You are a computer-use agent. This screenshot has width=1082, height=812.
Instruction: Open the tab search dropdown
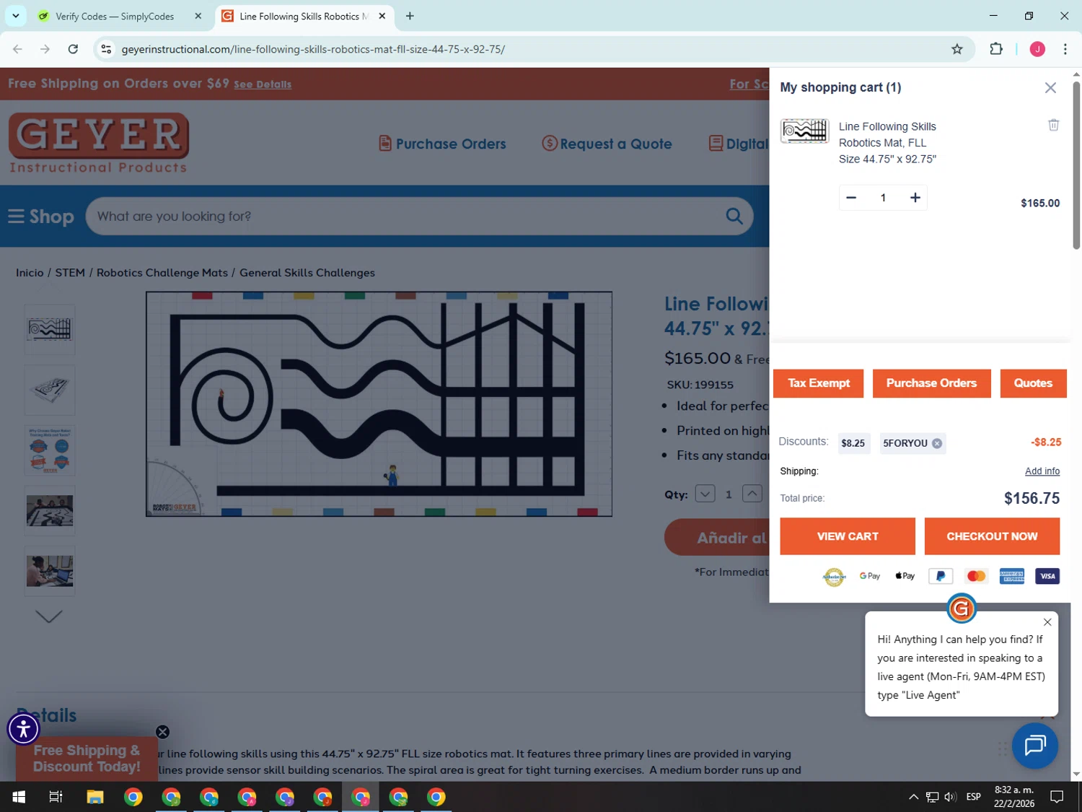15,16
